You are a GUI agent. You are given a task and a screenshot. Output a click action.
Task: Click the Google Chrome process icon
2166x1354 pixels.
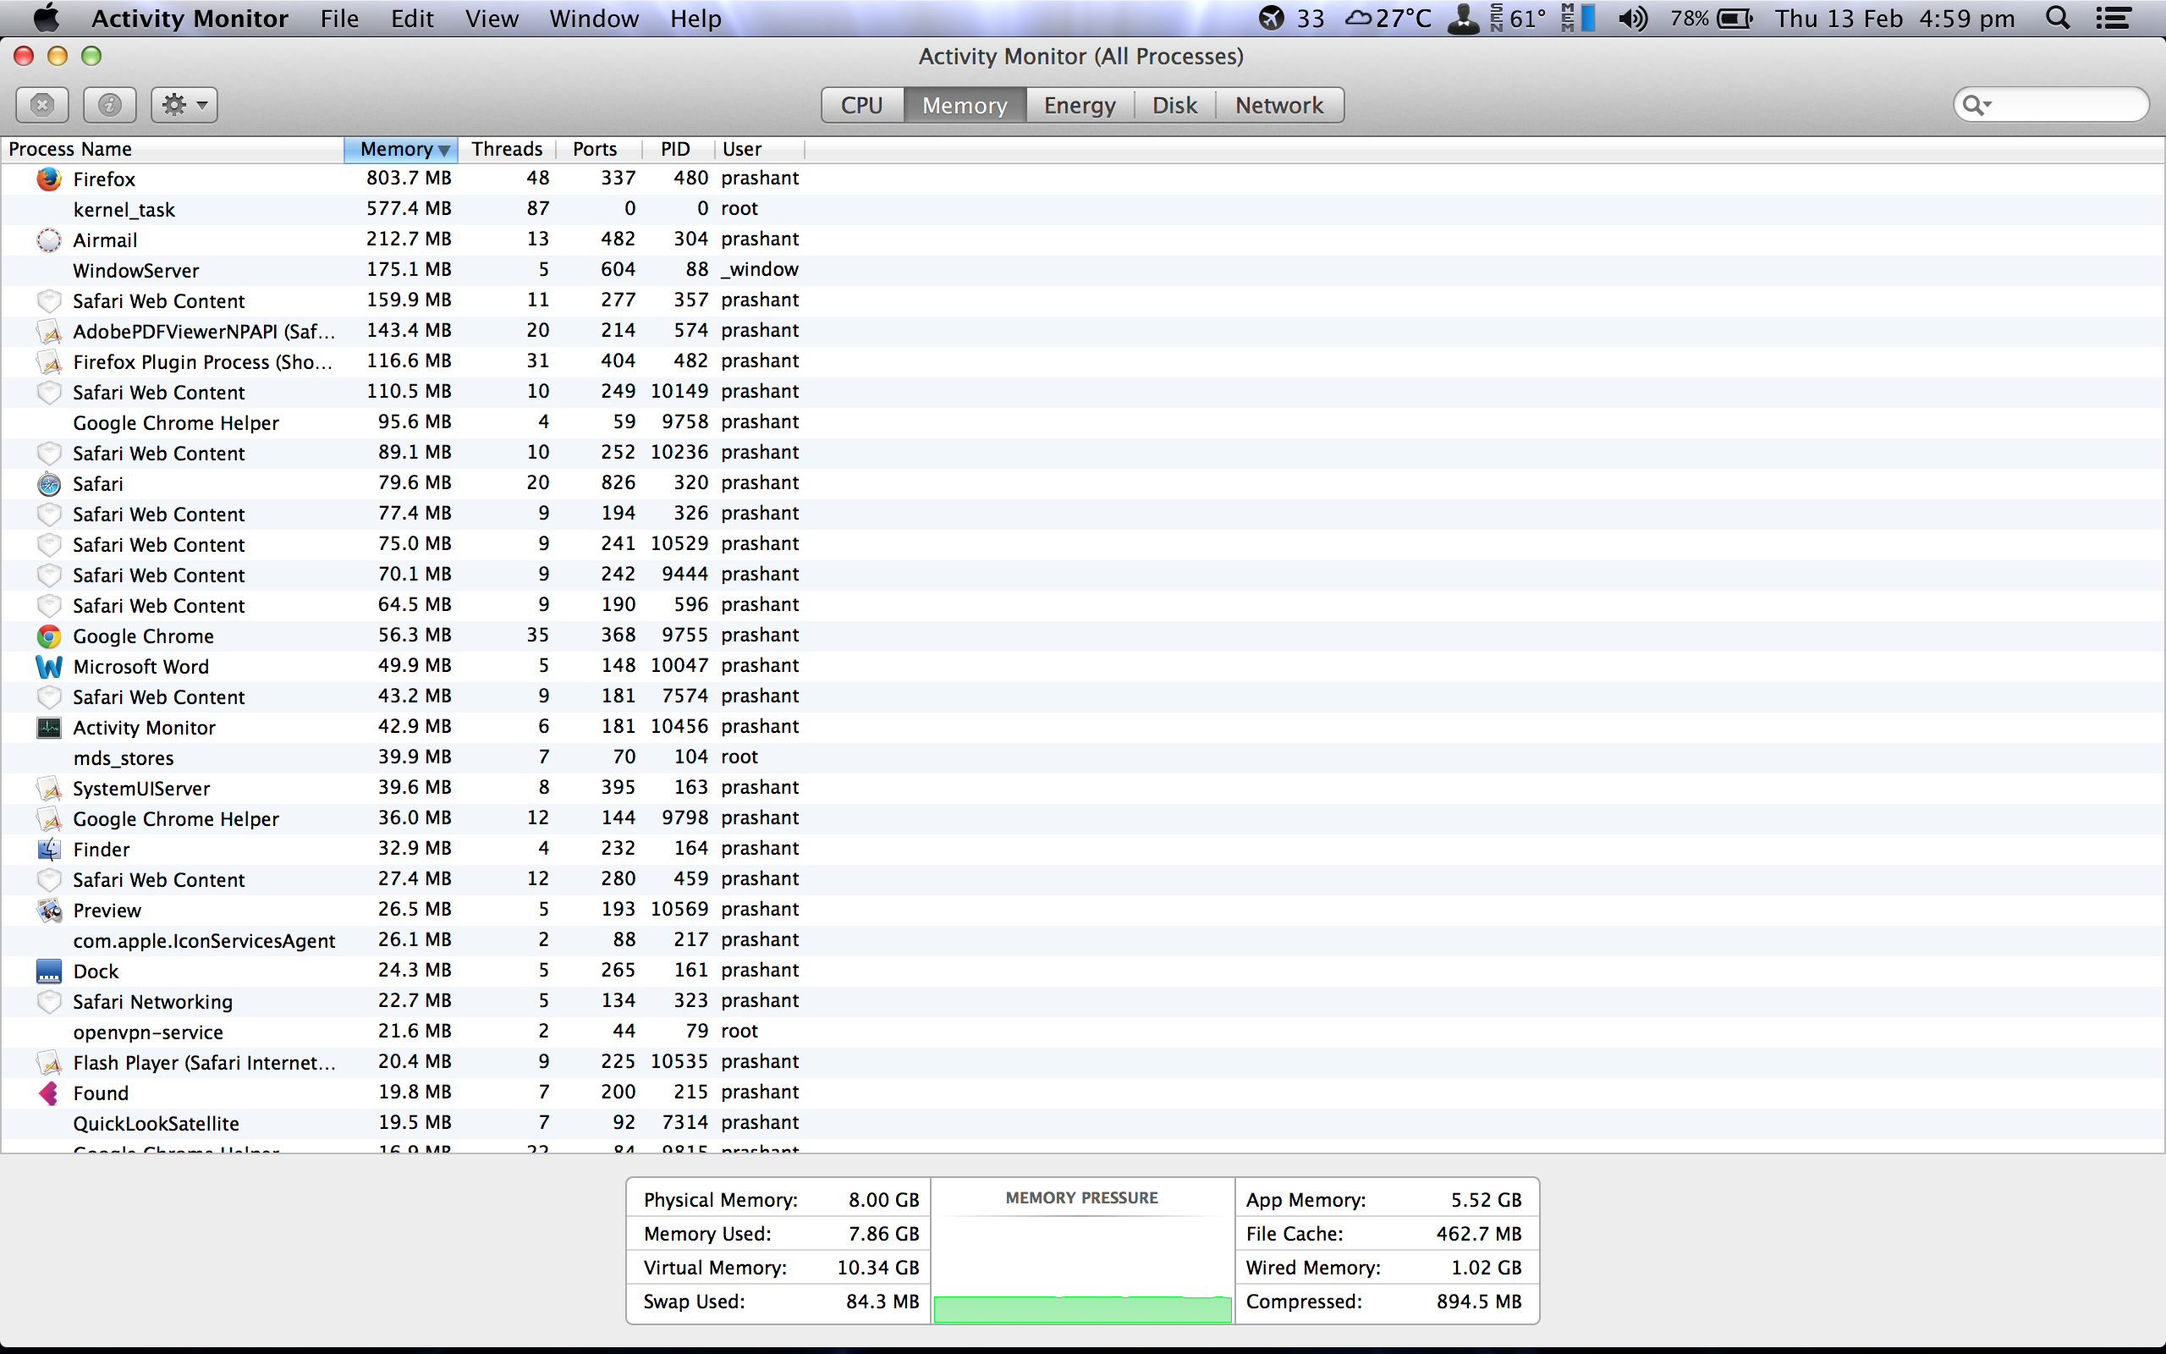pyautogui.click(x=49, y=636)
